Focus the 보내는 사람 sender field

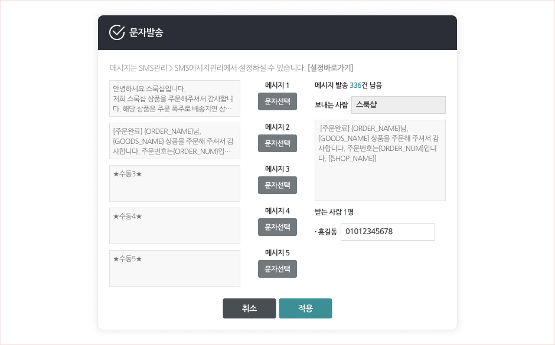click(x=398, y=105)
